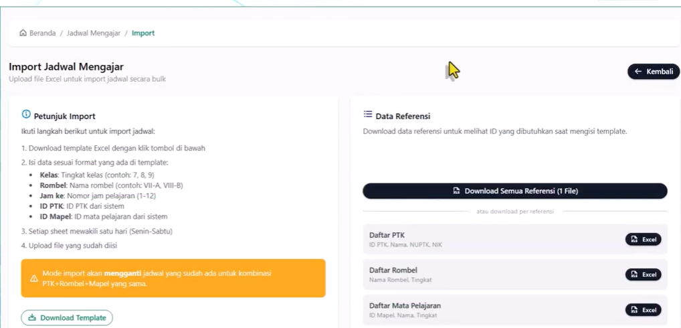Download Daftar Mata Pelajaran Excel file

644,310
